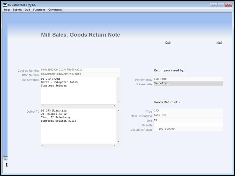Click the IES Client title bar icon
This screenshot has width=235, height=176.
pyautogui.click(x=5, y=5)
